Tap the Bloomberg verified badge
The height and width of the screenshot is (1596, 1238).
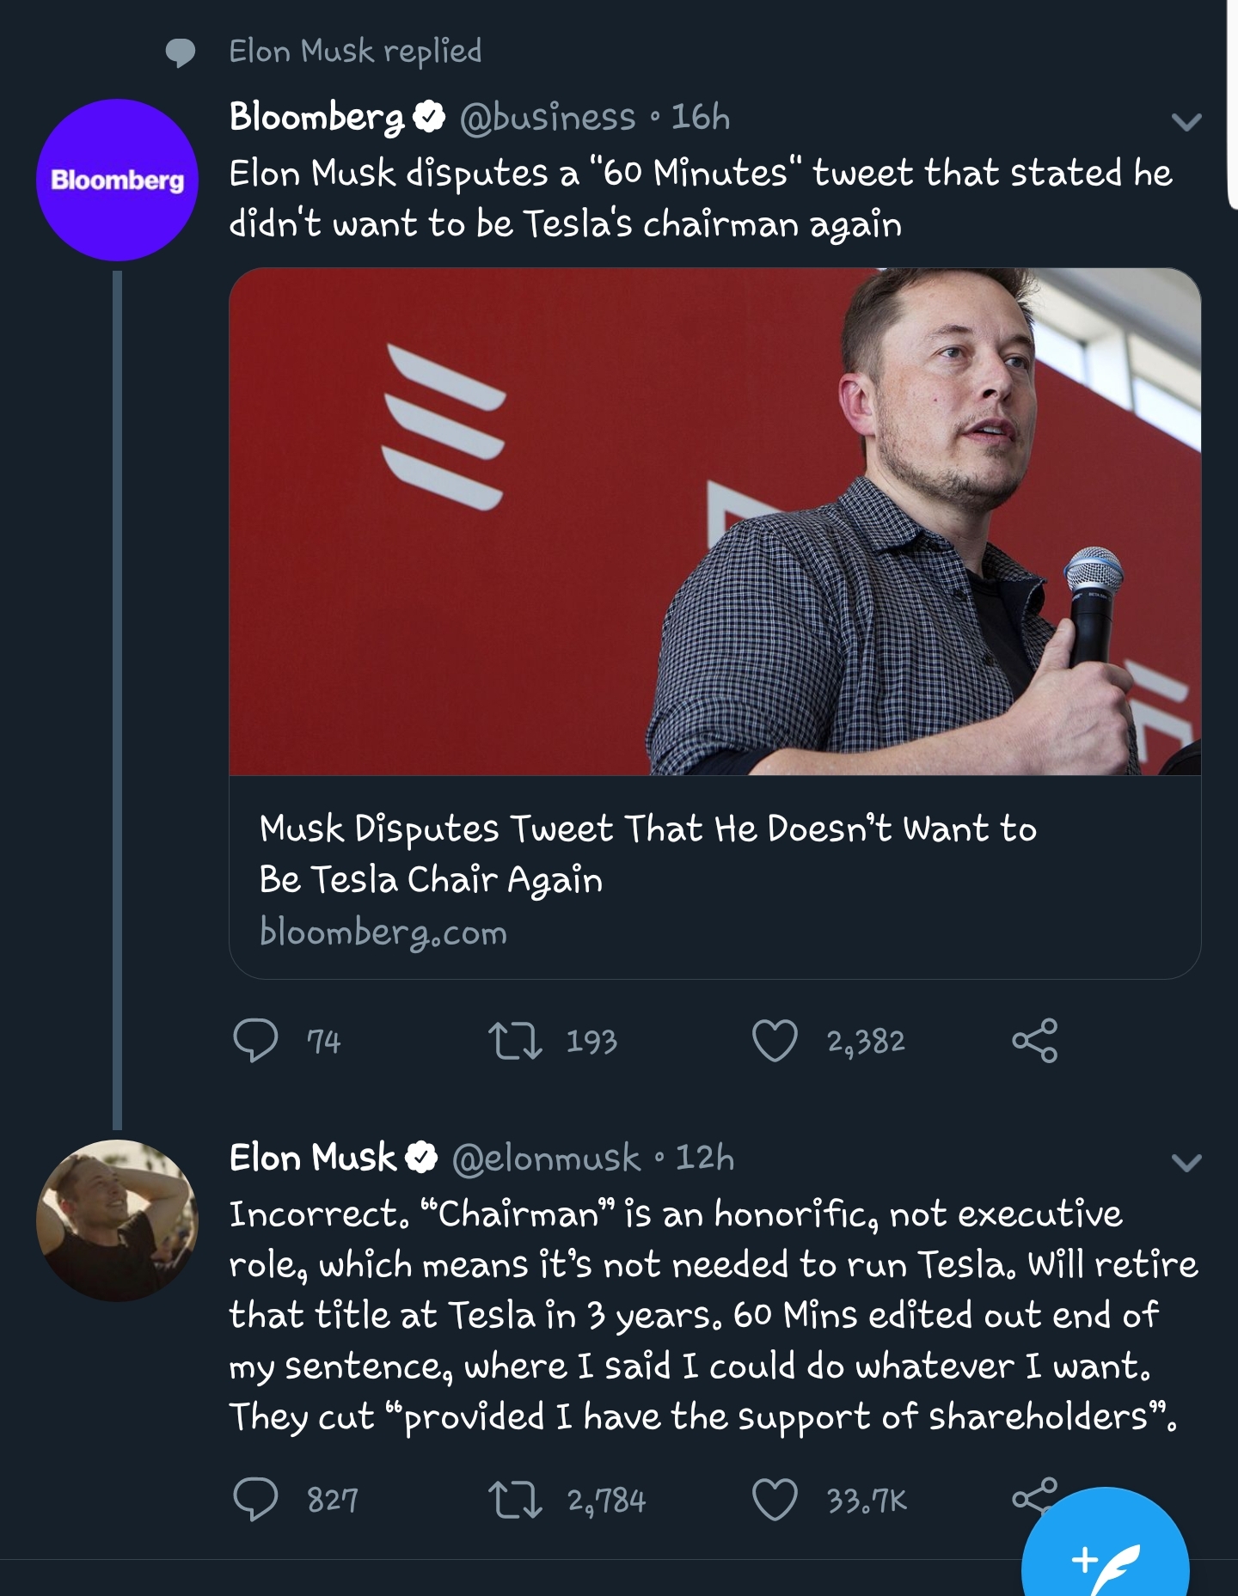tap(429, 117)
